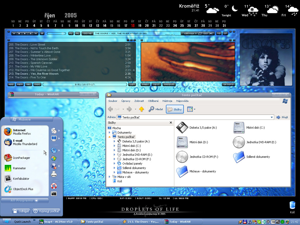300x225 pixels.
Task: Open Místní disk (D:) in file pane
Action: pyautogui.click(x=192, y=142)
